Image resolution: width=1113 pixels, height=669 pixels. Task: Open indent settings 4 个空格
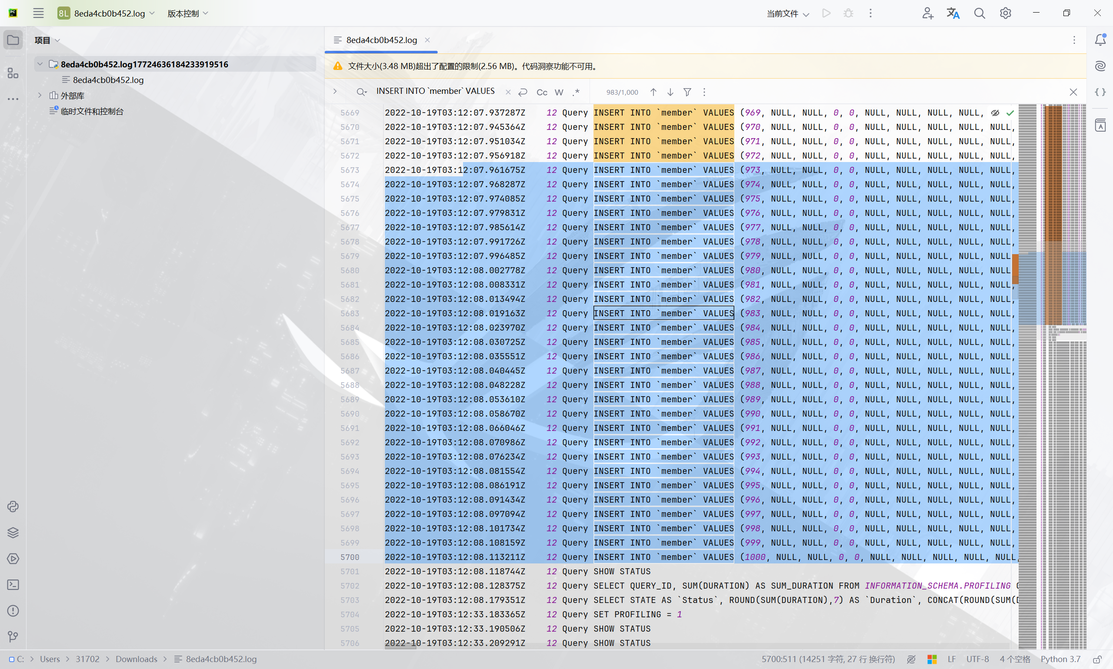[1015, 659]
